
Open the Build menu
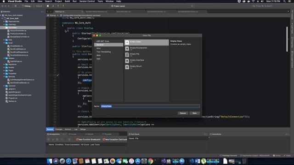67,1
